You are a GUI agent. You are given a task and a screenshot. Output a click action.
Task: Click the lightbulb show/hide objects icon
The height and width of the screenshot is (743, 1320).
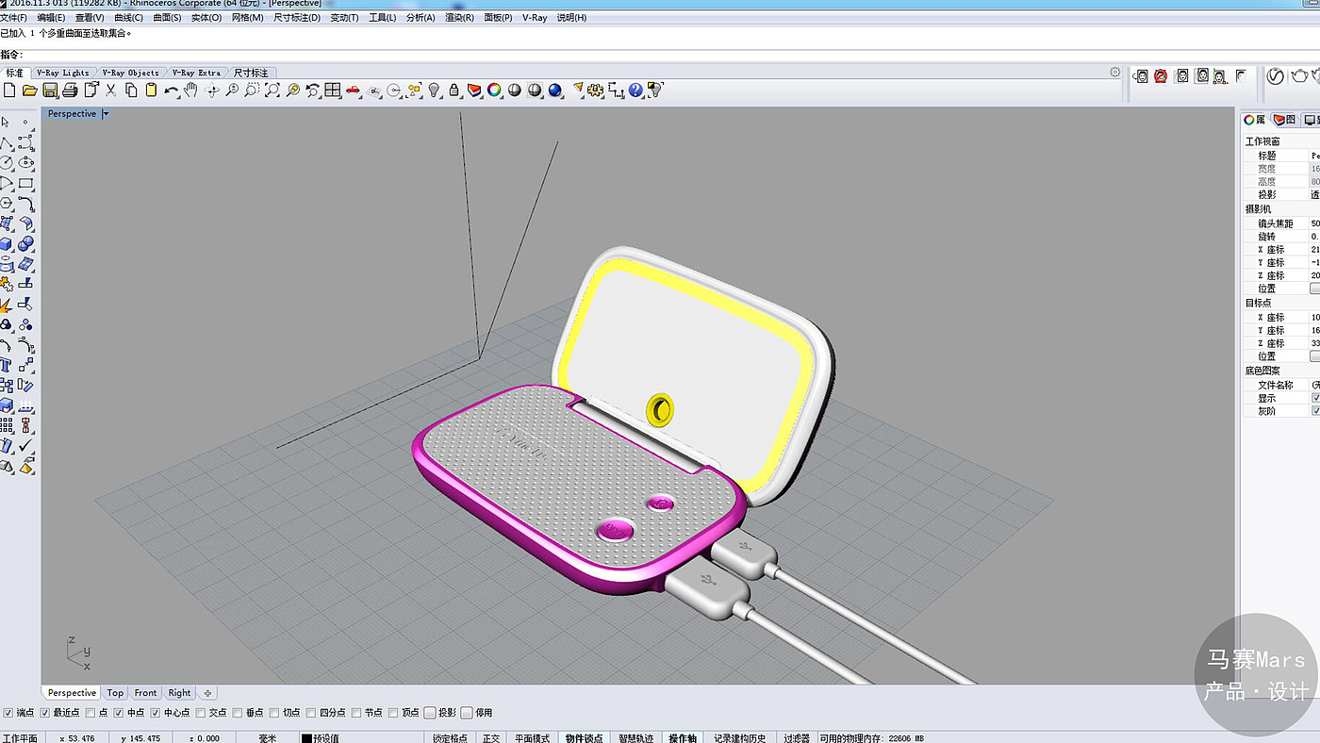tap(434, 91)
